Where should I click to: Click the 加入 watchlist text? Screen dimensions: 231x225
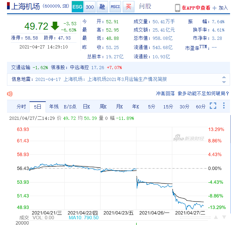(223, 8)
